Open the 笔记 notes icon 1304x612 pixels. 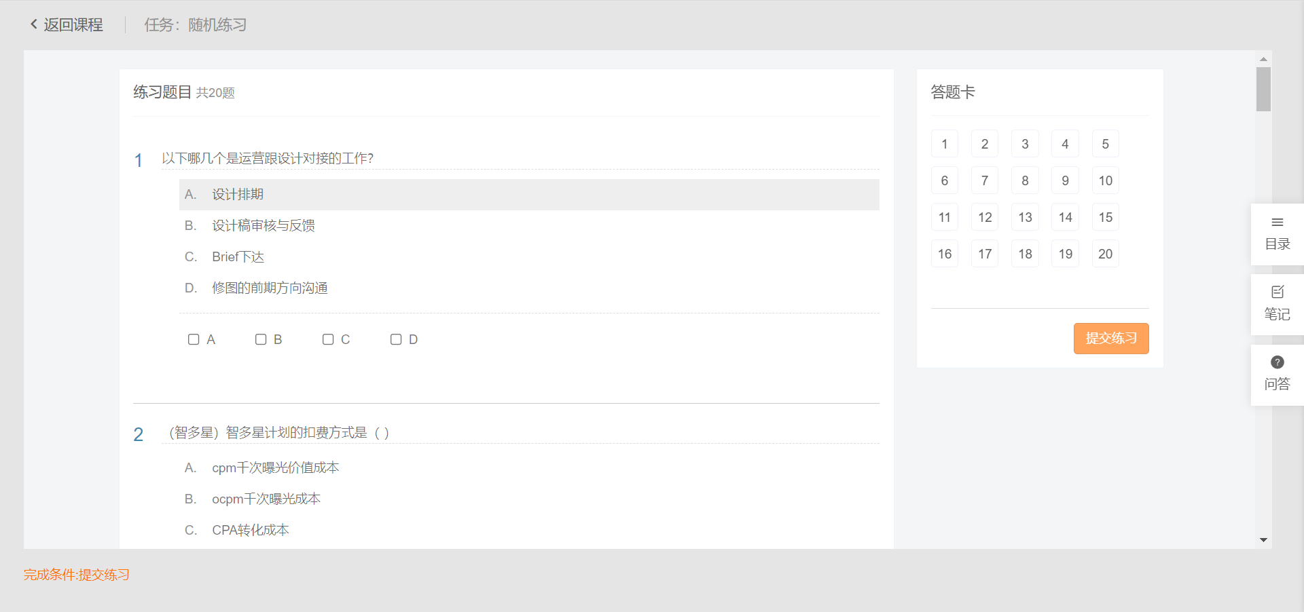1277,292
